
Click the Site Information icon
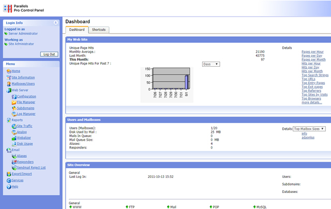(x=8, y=77)
